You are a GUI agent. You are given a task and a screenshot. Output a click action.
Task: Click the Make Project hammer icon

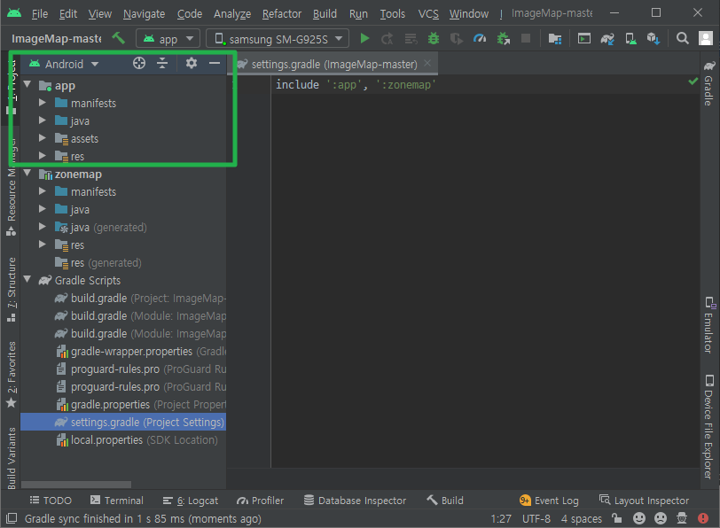[119, 38]
